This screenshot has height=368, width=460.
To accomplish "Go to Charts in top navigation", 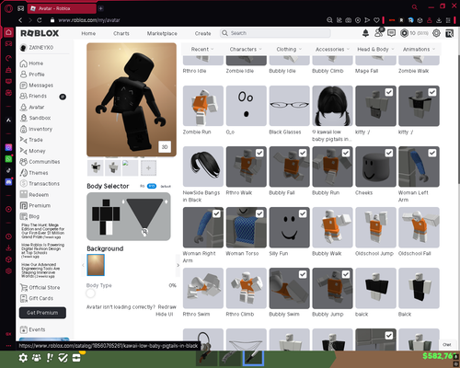I will (x=121, y=33).
